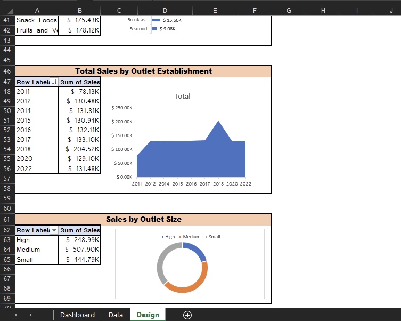Screen dimensions: 401x321
Task: Switch to the Dashboard sheet tab
Action: [77, 315]
